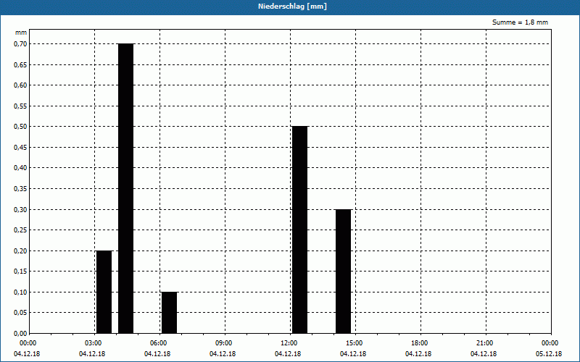The height and width of the screenshot is (362, 580).
Task: Click the 09:00 time axis label
Action: [x=225, y=343]
